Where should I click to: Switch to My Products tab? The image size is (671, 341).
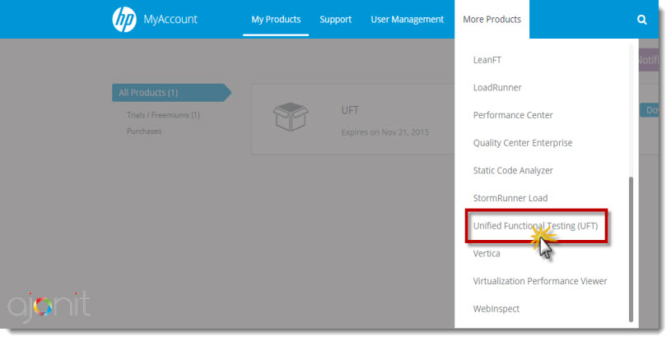click(x=276, y=19)
